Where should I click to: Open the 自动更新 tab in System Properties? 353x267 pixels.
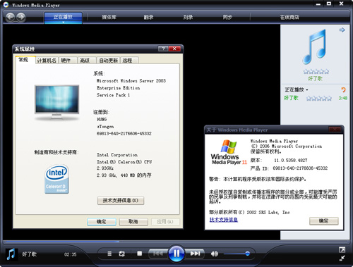[x=109, y=61]
